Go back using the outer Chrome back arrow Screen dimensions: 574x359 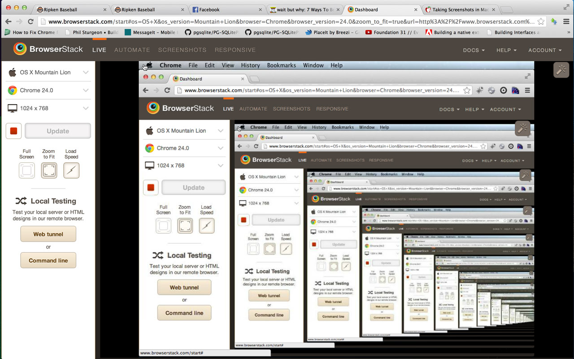coord(8,21)
